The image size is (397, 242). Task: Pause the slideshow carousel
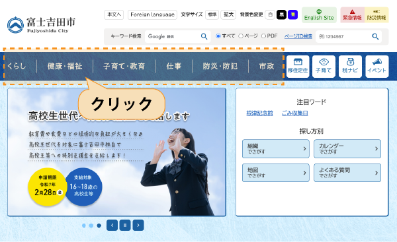[125, 225]
